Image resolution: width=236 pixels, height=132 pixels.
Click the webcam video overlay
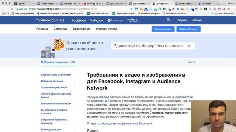click(x=214, y=116)
